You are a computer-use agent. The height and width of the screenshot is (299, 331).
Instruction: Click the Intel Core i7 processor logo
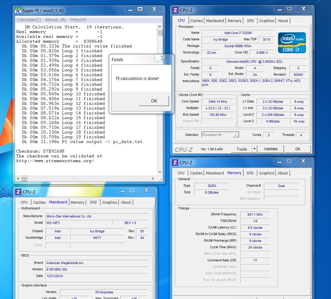(x=292, y=42)
